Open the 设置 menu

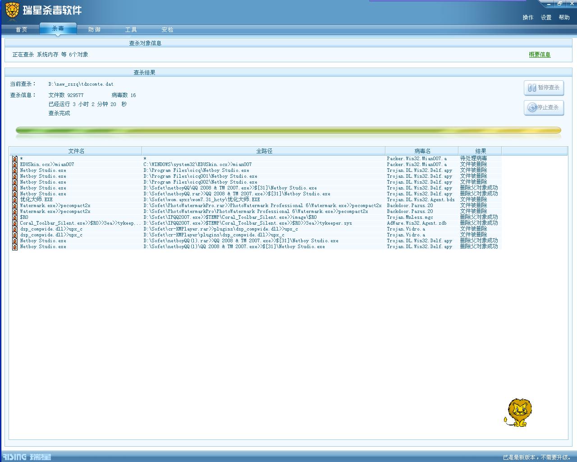tap(546, 18)
